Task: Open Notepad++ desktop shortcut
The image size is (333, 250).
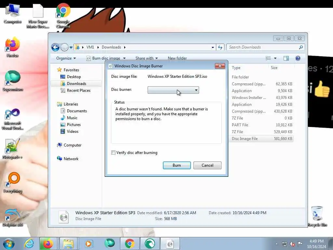Action: click(x=13, y=149)
